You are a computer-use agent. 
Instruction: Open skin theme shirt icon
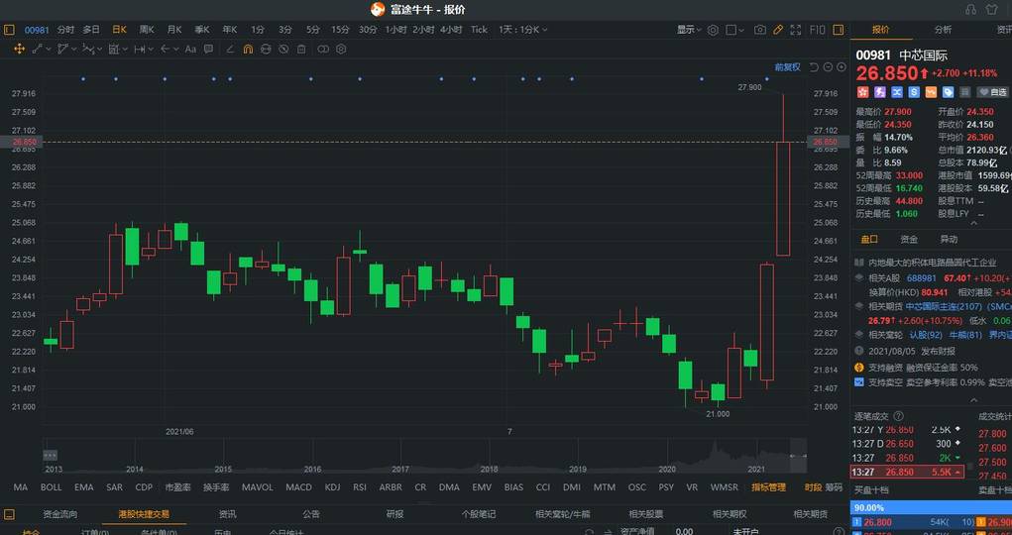point(992,9)
